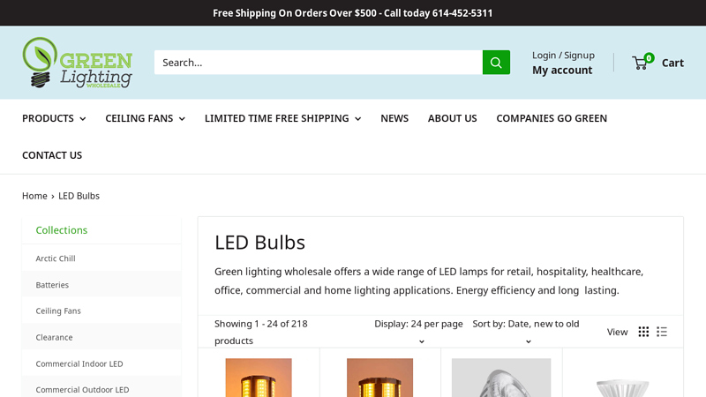Screen dimensions: 706x397
Task: Click the 'Showing 1 - 24 of 218 products' text
Action: pos(260,333)
